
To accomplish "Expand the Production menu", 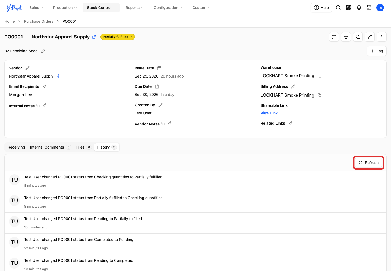I will click(x=65, y=8).
